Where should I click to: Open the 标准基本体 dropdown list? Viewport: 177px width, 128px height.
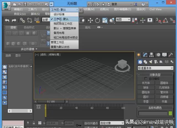[x=156, y=68]
